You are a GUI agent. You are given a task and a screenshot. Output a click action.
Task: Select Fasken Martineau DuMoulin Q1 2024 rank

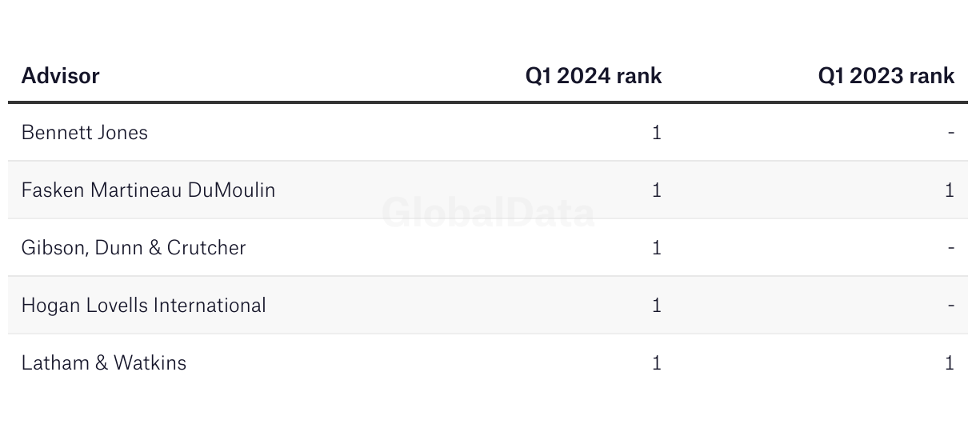click(x=657, y=190)
